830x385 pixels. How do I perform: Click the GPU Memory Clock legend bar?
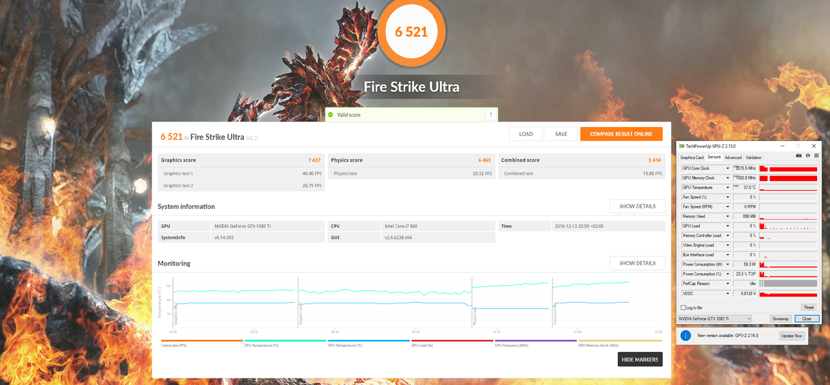coord(620,341)
